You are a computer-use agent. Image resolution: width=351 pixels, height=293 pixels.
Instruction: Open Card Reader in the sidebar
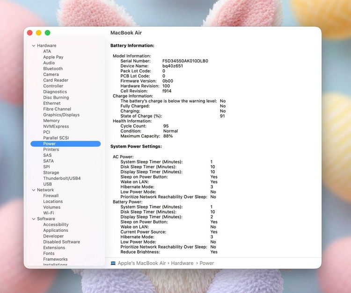coord(56,80)
